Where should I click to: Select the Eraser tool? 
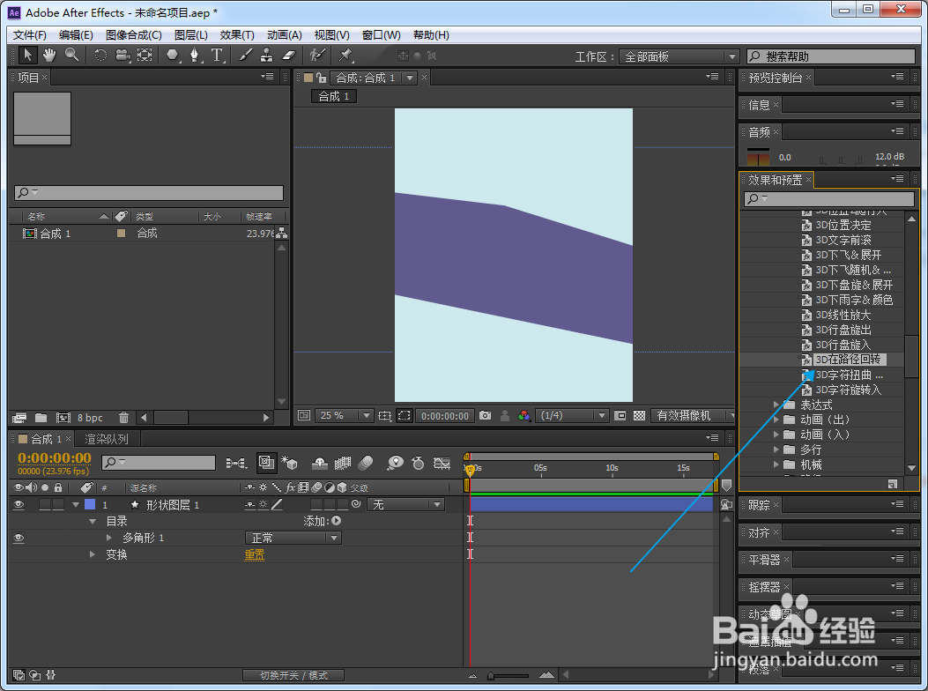tap(288, 56)
